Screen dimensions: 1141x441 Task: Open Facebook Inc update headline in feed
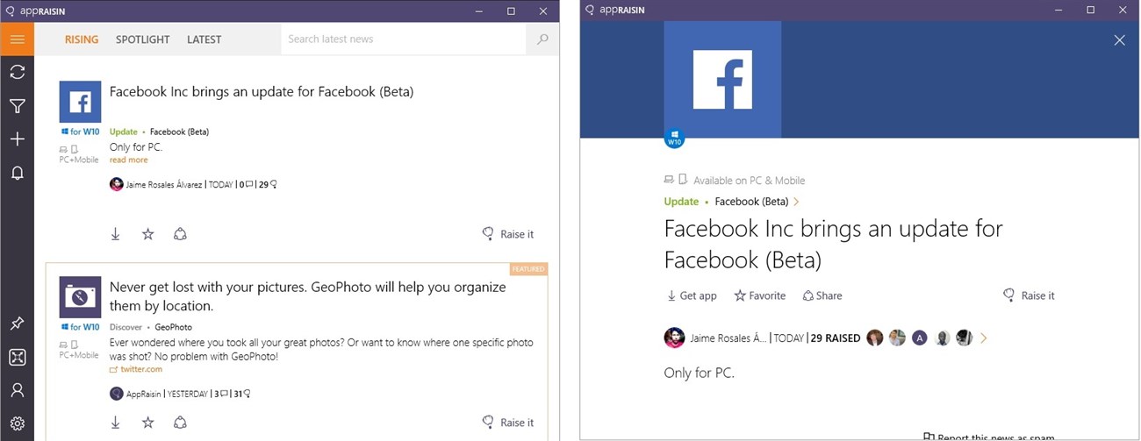pyautogui.click(x=262, y=91)
